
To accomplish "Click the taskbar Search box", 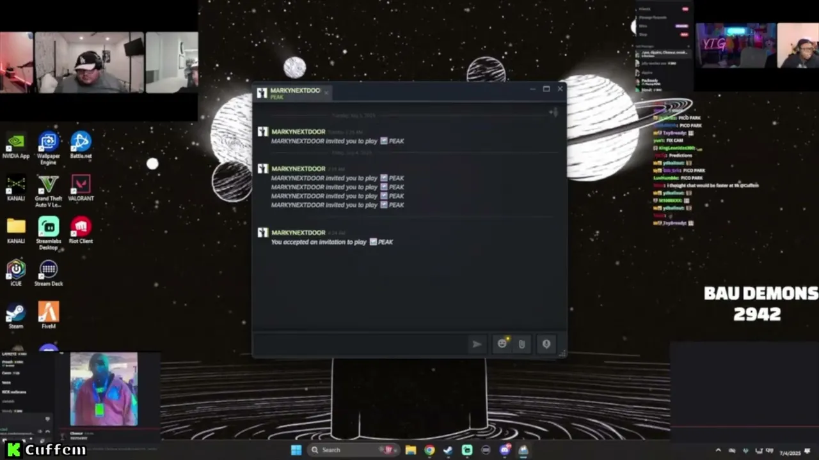I will [x=353, y=450].
